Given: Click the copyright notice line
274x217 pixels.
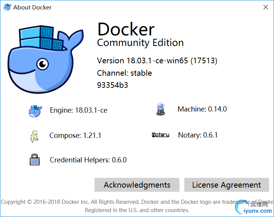Looking at the screenshot, I should (137, 202).
